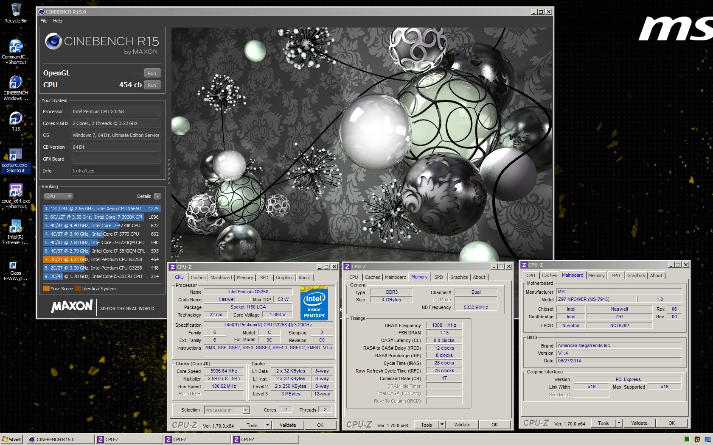Image resolution: width=713 pixels, height=445 pixels.
Task: Select ranking row Intel Core i7-3930K
Action: click(102, 217)
